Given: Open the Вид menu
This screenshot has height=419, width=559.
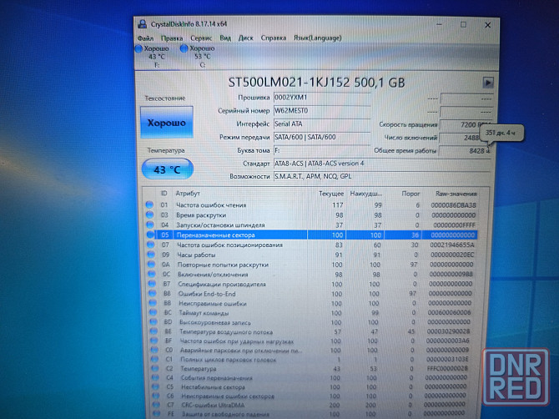Looking at the screenshot, I should 225,38.
